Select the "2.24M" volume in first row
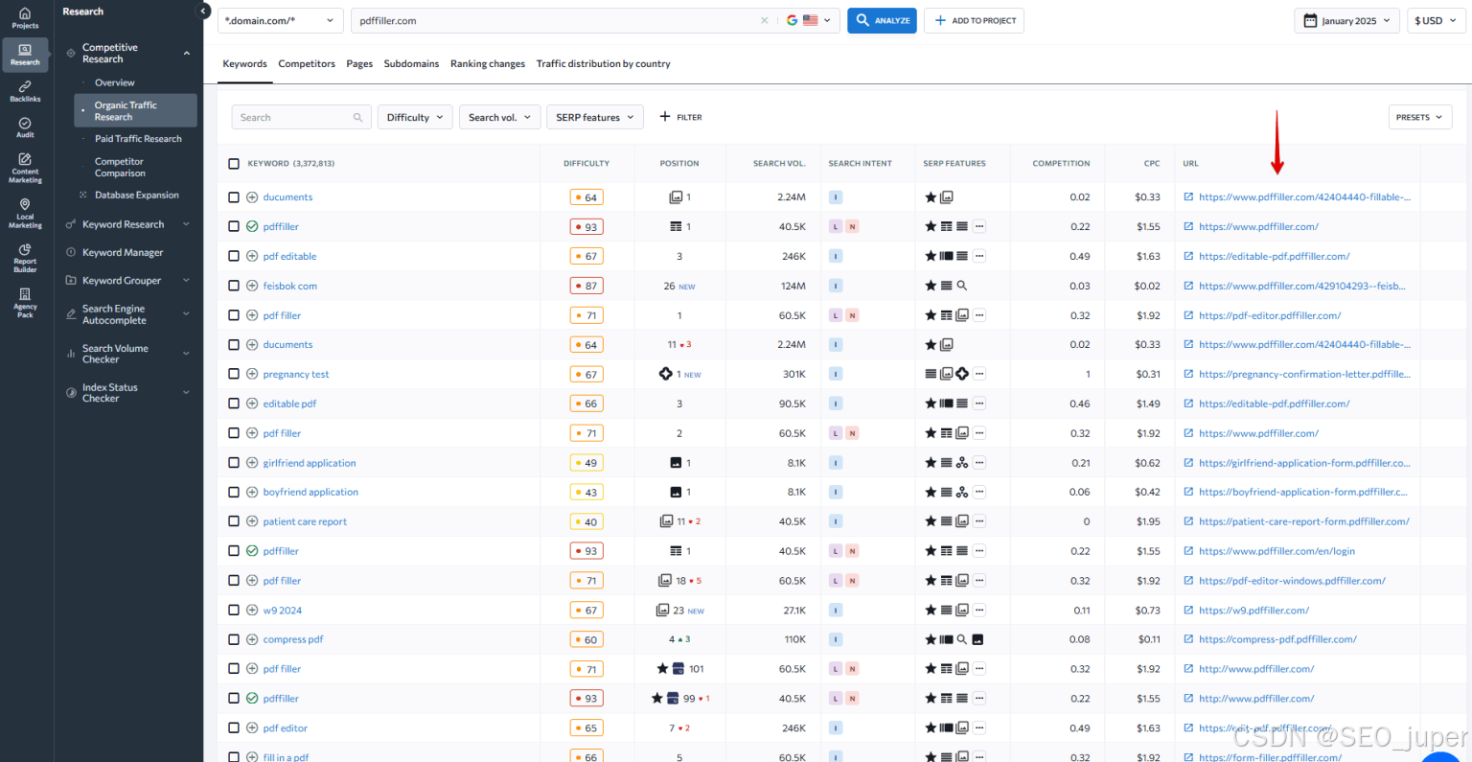The width and height of the screenshot is (1472, 762). click(x=792, y=197)
